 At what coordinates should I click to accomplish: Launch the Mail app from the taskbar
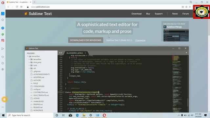click(x=71, y=115)
